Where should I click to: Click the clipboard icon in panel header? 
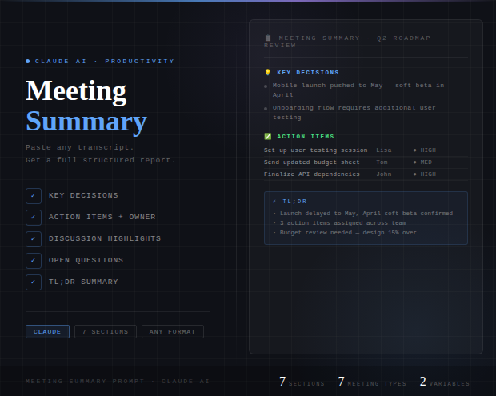pyautogui.click(x=267, y=38)
